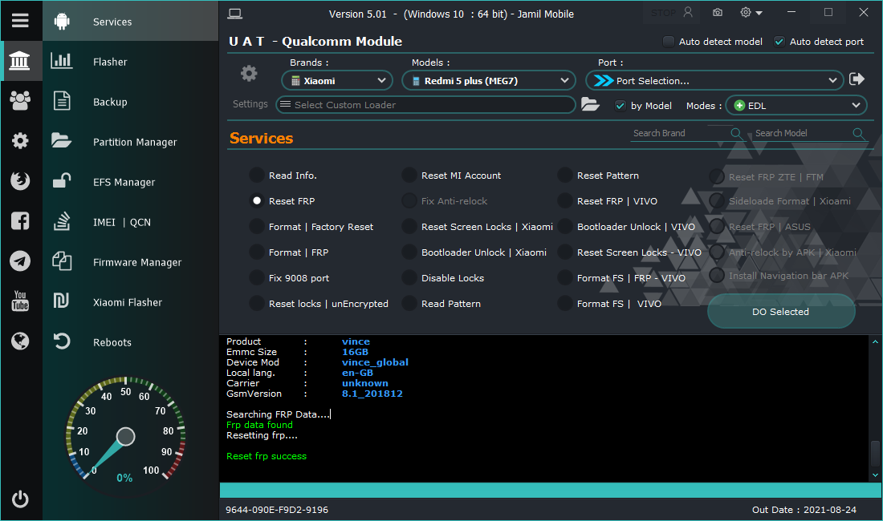Click the screenshot camera icon in title bar
883x521 pixels.
(x=717, y=13)
